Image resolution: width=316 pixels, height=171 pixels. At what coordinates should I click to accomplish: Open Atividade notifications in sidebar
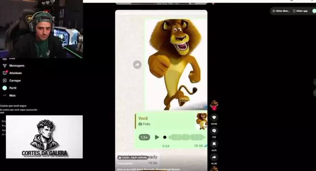(x=15, y=73)
